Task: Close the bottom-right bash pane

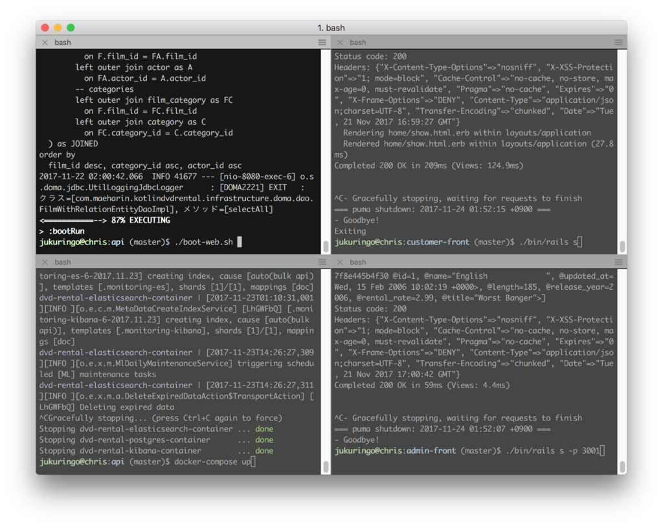Action: tap(340, 262)
